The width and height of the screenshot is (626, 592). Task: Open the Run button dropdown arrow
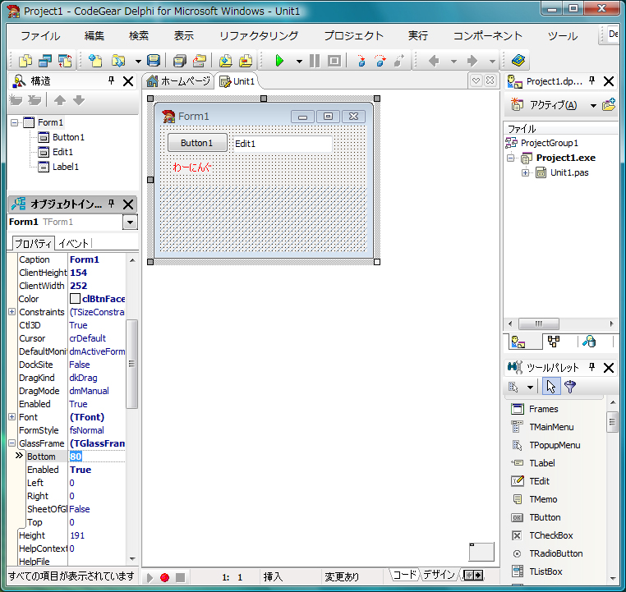point(299,61)
